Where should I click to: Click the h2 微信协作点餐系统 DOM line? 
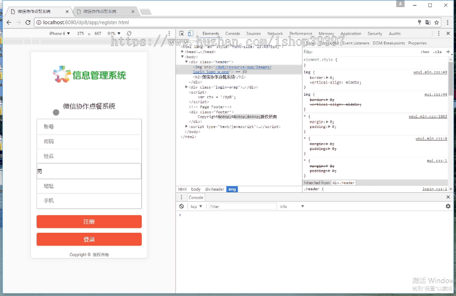[219, 77]
